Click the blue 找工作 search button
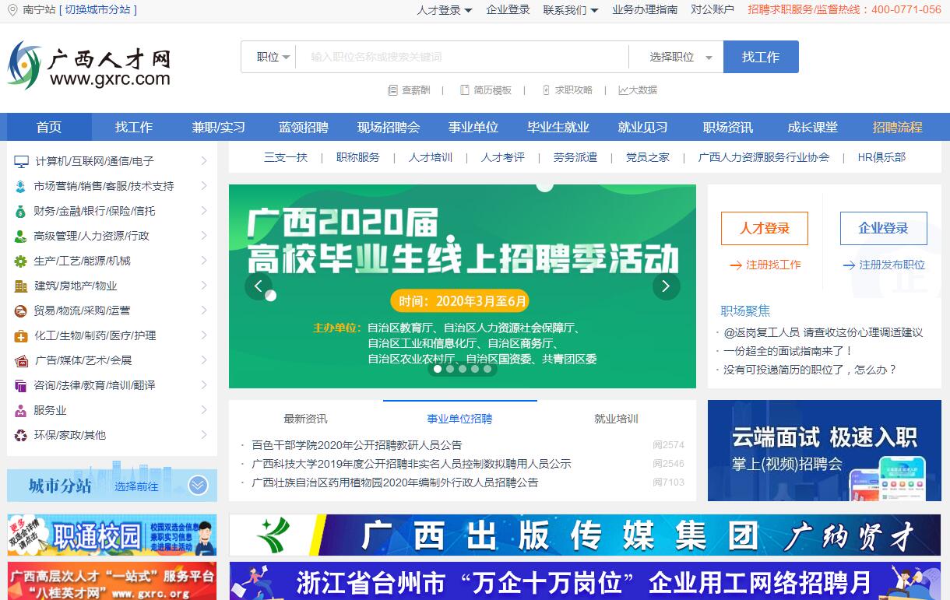This screenshot has height=600, width=950. 761,57
